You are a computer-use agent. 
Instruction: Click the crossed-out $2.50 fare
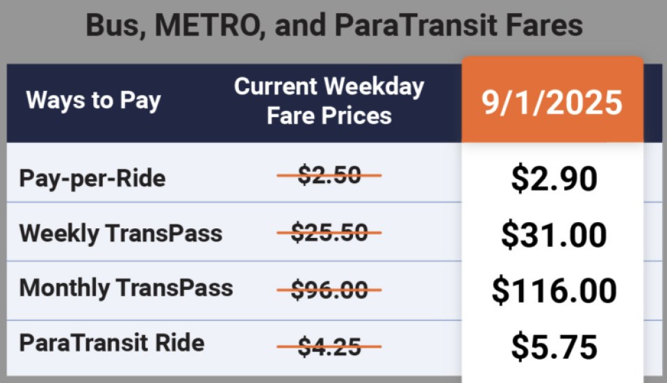(329, 176)
